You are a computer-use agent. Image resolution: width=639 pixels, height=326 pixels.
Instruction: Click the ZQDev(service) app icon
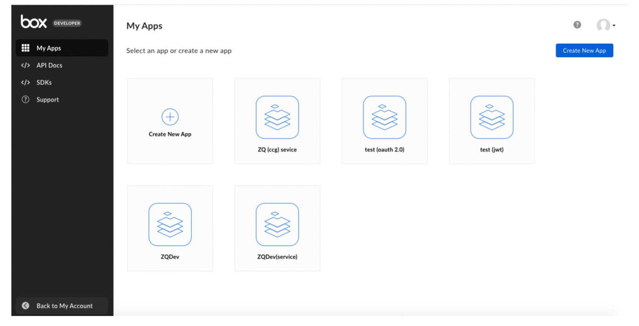277,224
